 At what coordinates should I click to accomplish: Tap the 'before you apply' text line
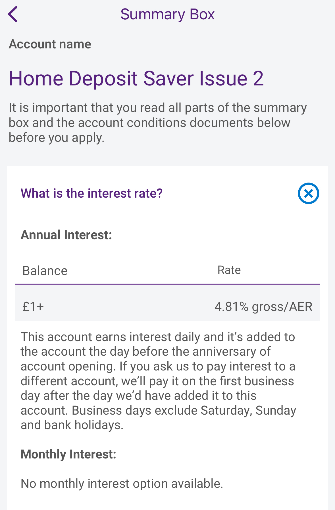coord(57,138)
